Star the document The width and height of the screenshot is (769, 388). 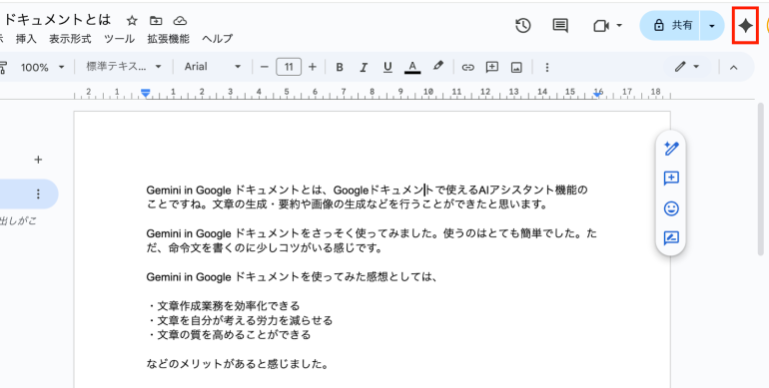[x=132, y=21]
